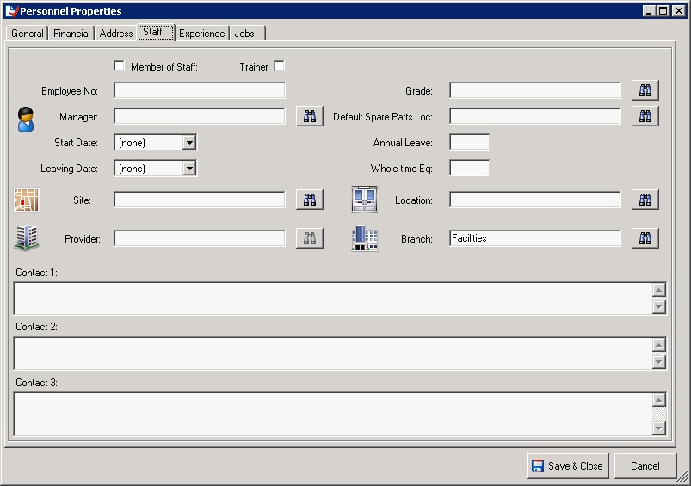Maximize the Personnel Properties window
The width and height of the screenshot is (691, 486).
[663, 11]
